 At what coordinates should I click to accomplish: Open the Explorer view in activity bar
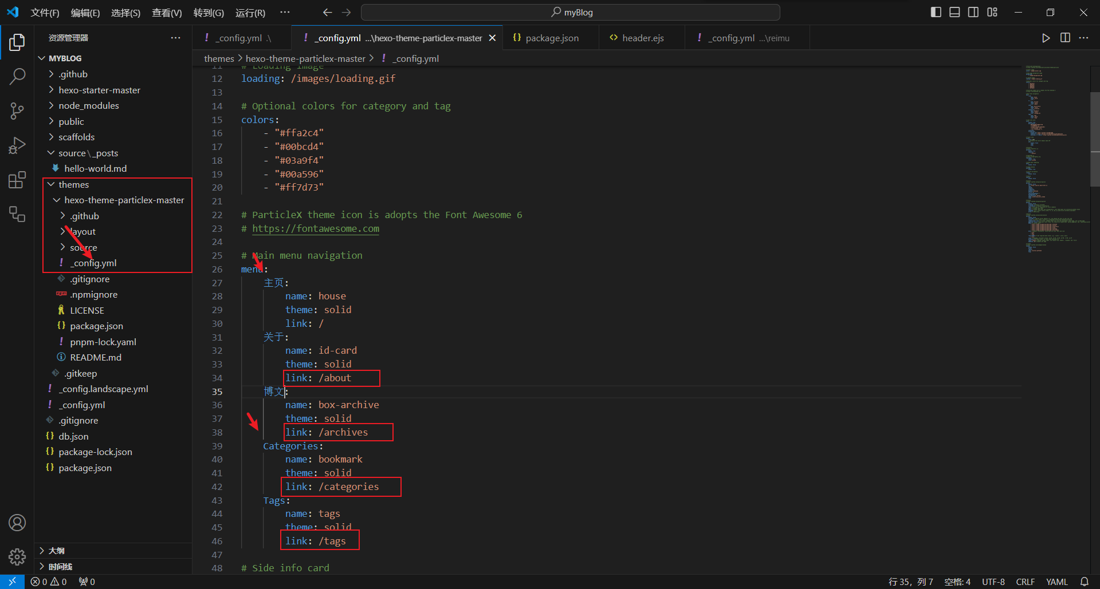coord(17,42)
